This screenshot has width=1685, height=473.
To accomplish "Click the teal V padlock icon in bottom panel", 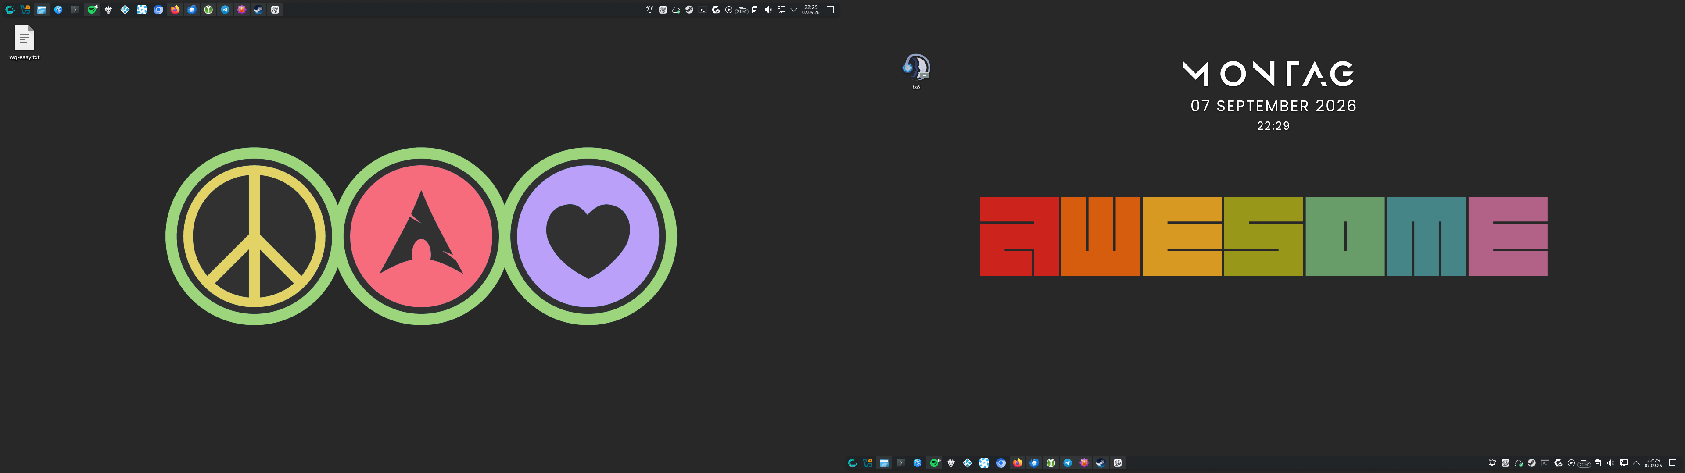I will click(x=868, y=463).
